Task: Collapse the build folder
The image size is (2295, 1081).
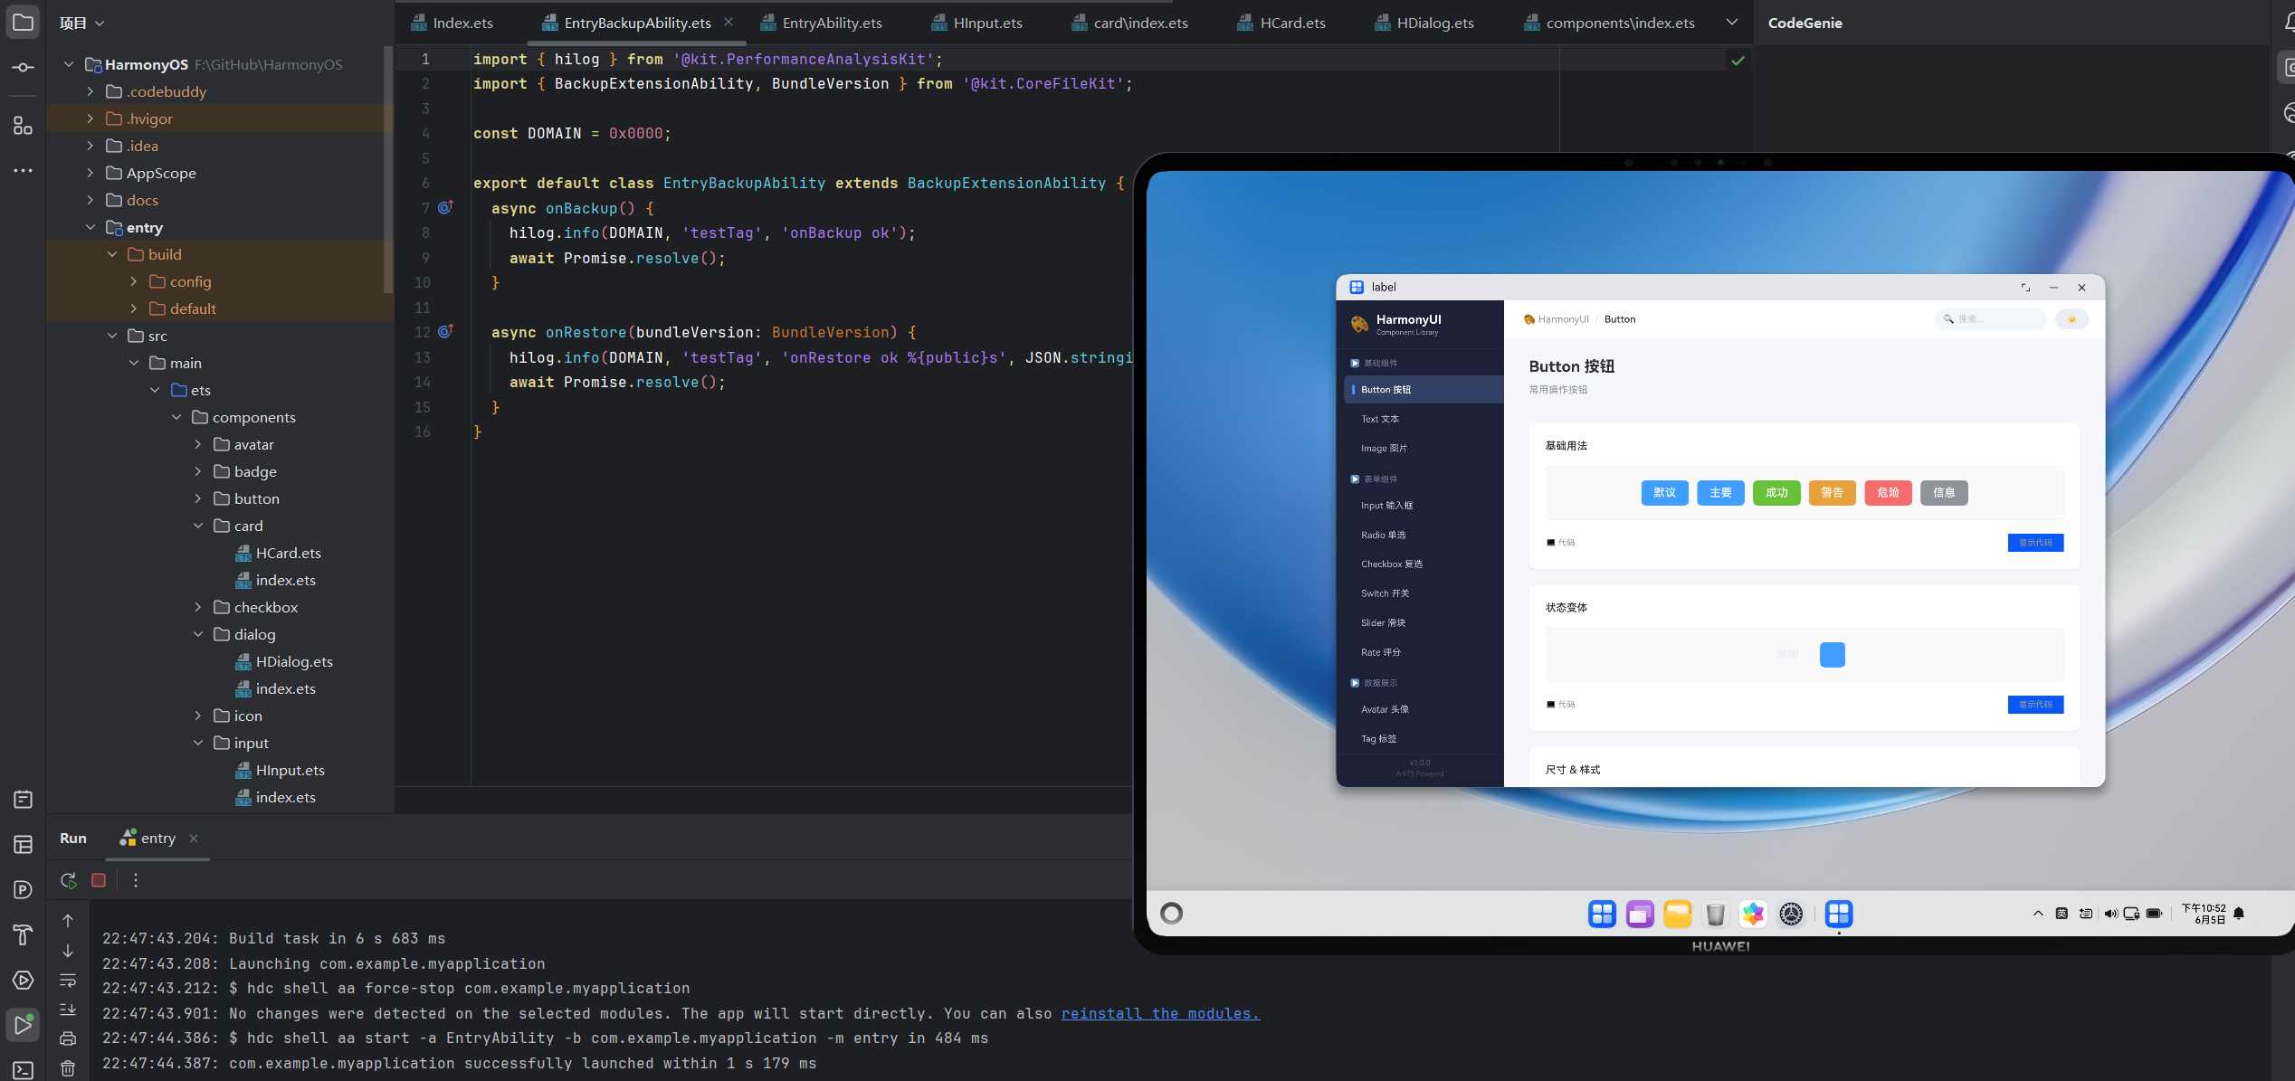Action: (x=112, y=254)
